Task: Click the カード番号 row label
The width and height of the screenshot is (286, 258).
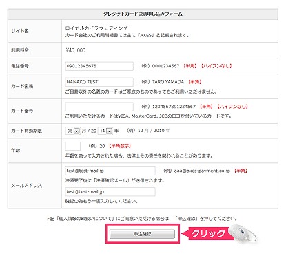Action: pyautogui.click(x=22, y=111)
